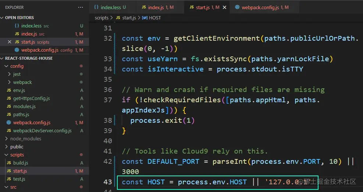Select start.js in scripts folder tree
Viewport: 363px width, 192px height.
[x=45, y=171]
